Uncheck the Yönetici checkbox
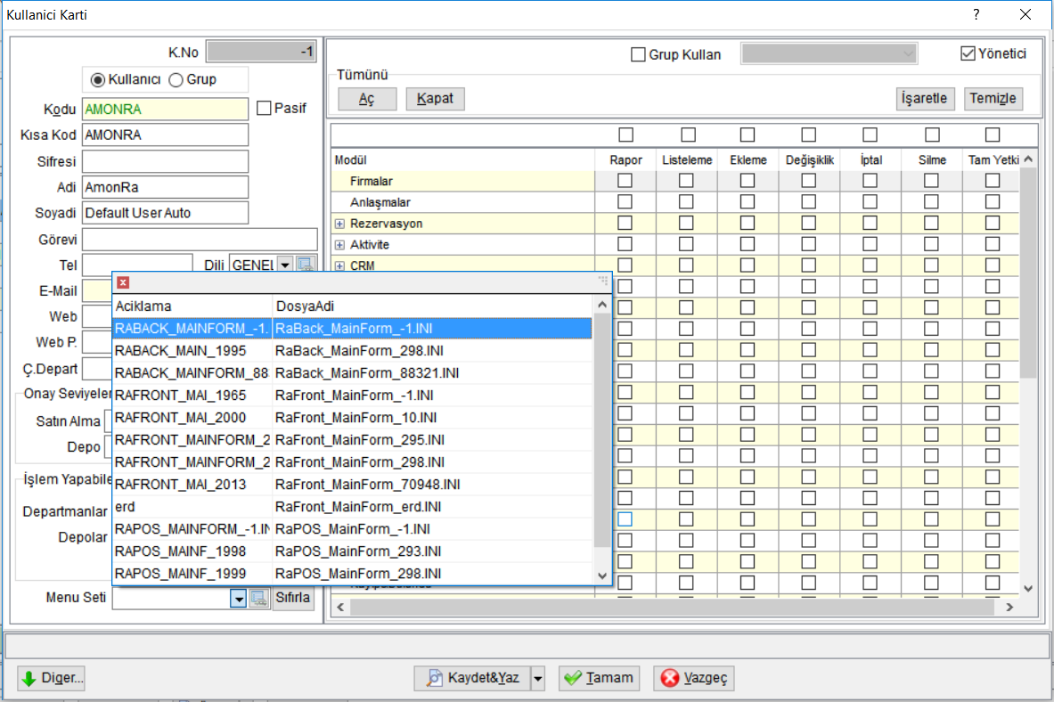 click(968, 53)
